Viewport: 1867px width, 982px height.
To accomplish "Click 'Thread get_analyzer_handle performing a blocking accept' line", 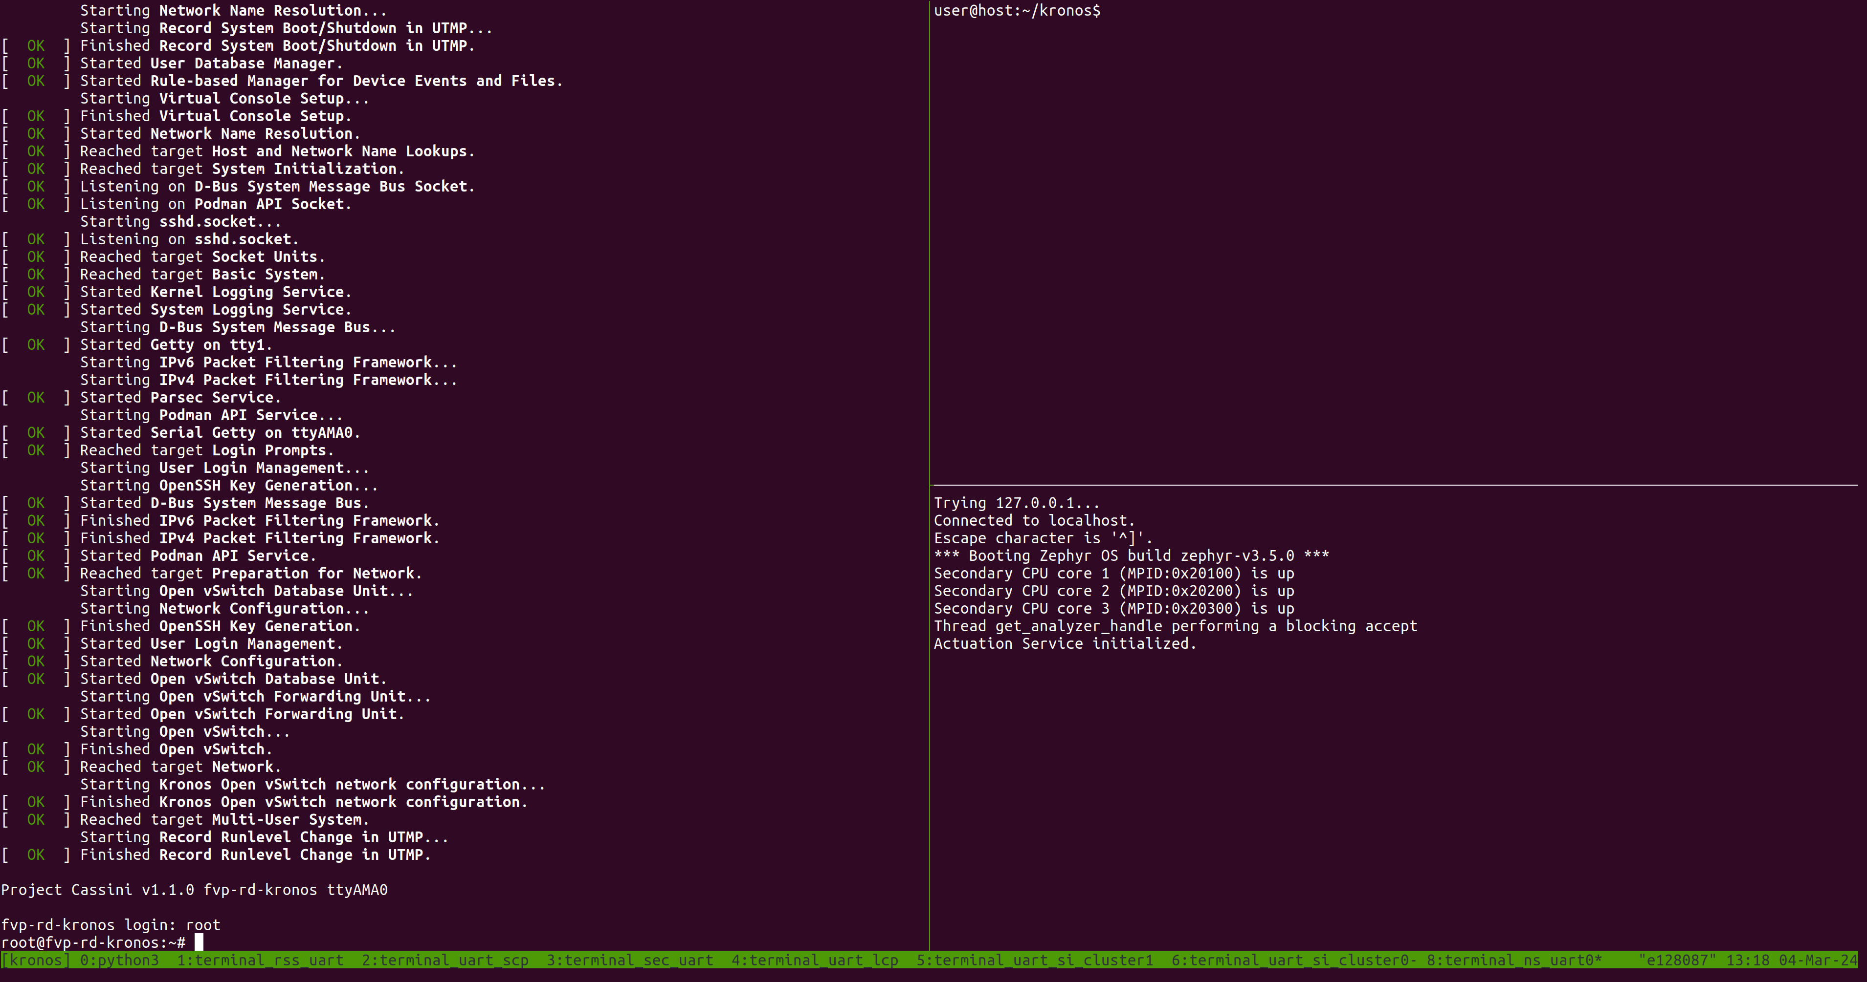I will click(x=1176, y=626).
